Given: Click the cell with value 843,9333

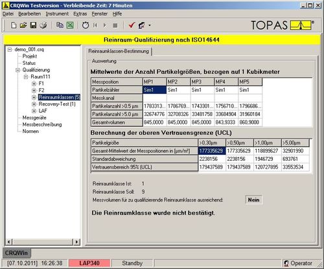Looking at the screenshot, I should point(226,123).
